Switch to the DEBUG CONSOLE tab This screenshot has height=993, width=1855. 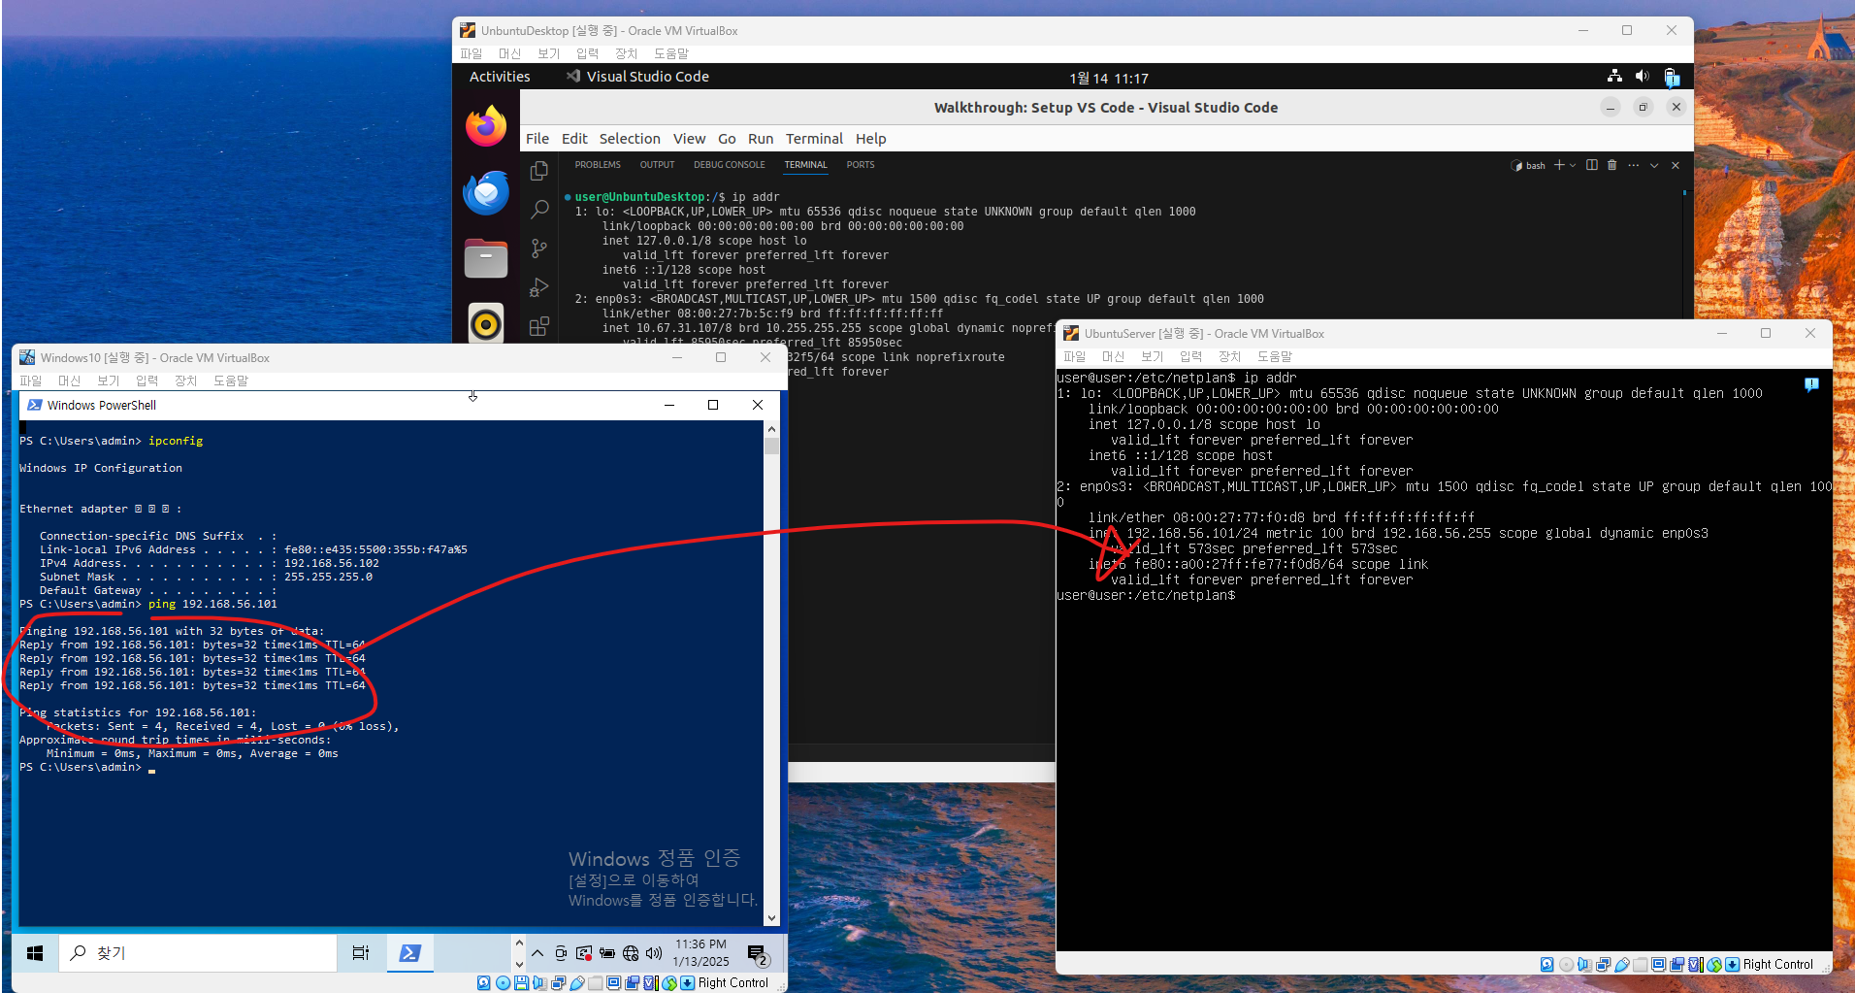click(x=729, y=165)
